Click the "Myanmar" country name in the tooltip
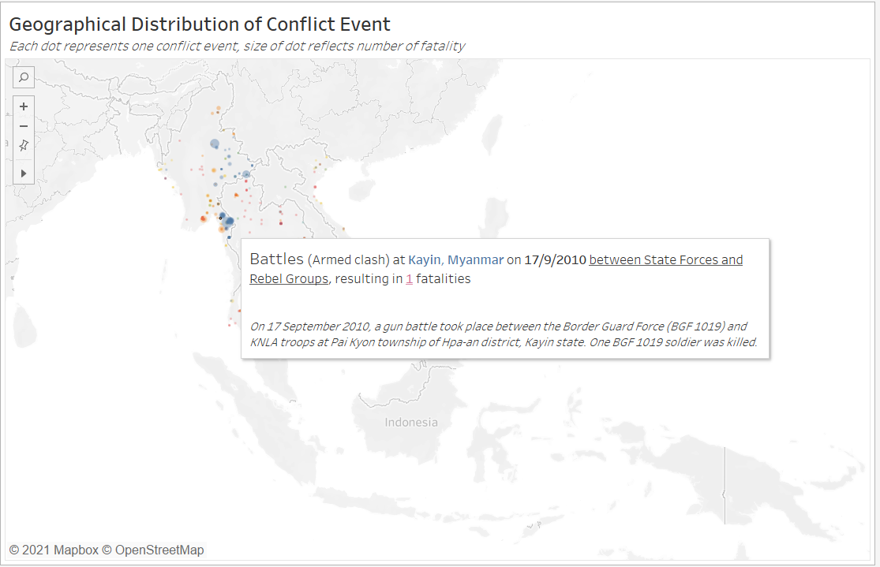 click(x=476, y=260)
